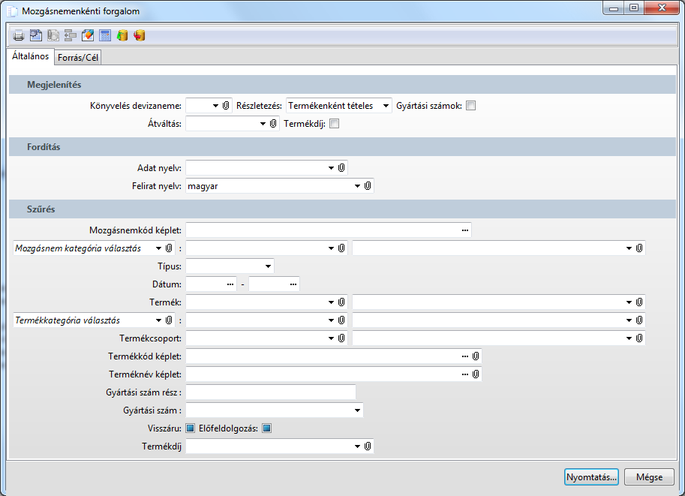Open the Gyártási szám dropdown list
This screenshot has height=496, width=685.
[356, 410]
